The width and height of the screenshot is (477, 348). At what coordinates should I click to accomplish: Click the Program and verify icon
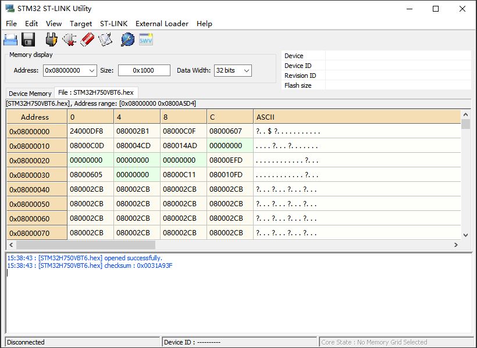point(105,40)
